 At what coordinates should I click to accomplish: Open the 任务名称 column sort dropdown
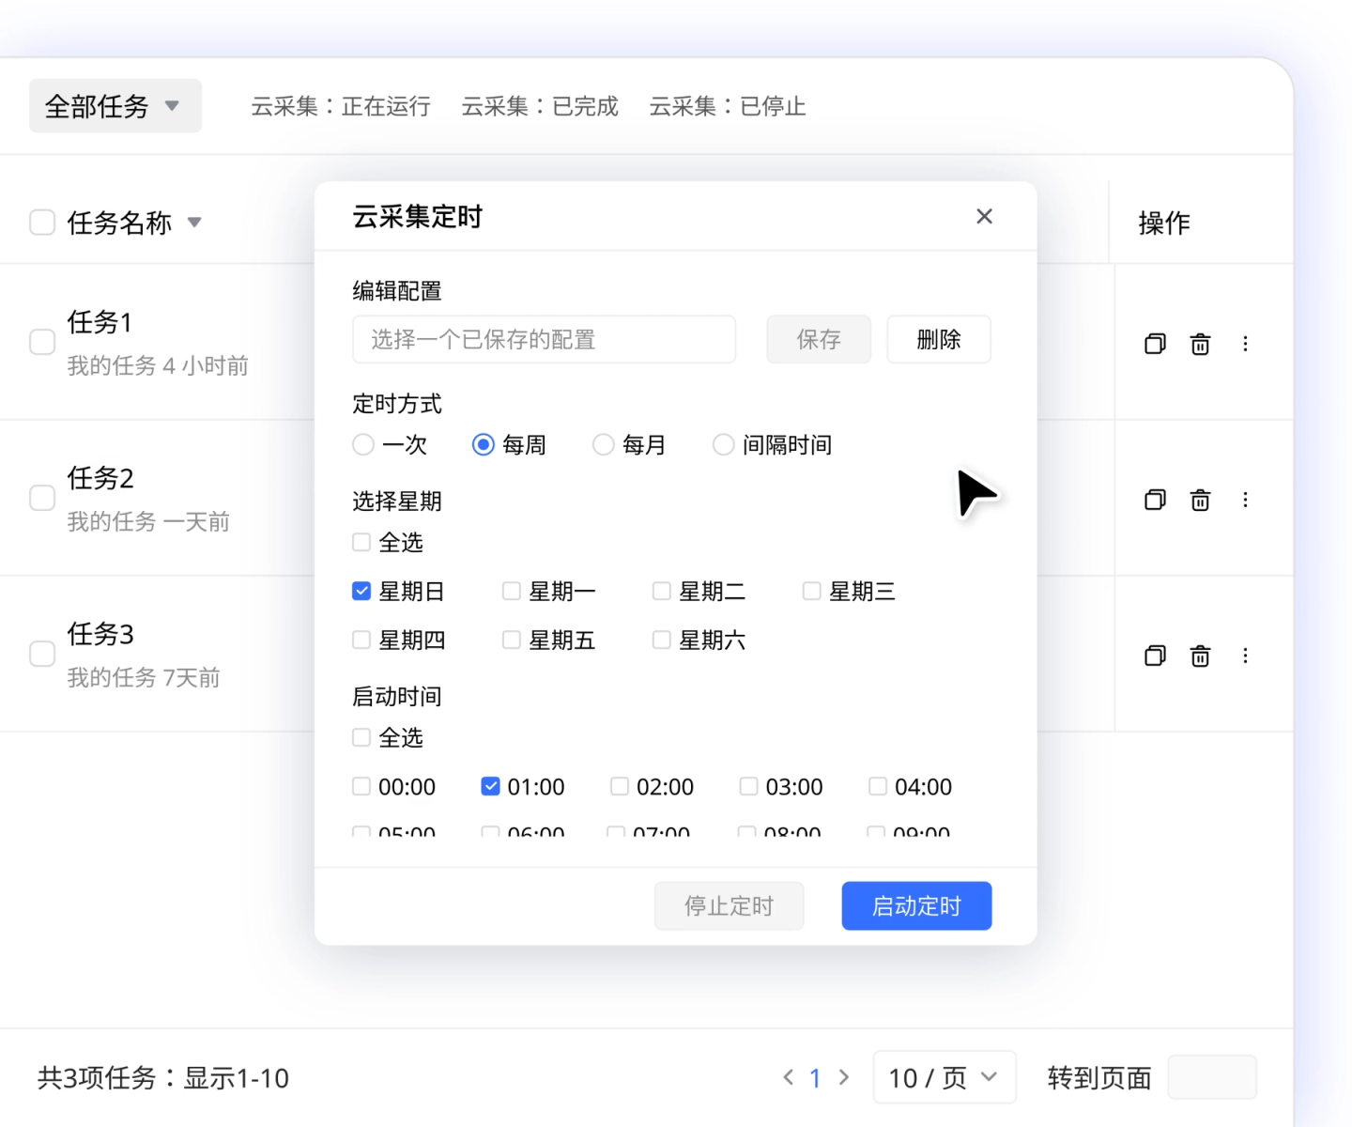point(194,223)
